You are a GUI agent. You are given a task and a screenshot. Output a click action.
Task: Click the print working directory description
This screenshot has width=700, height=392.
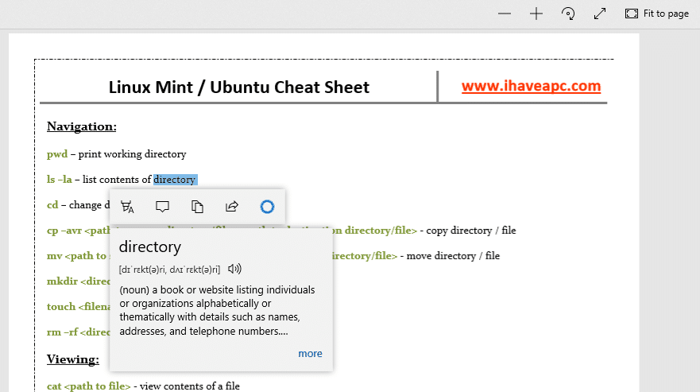click(x=132, y=154)
